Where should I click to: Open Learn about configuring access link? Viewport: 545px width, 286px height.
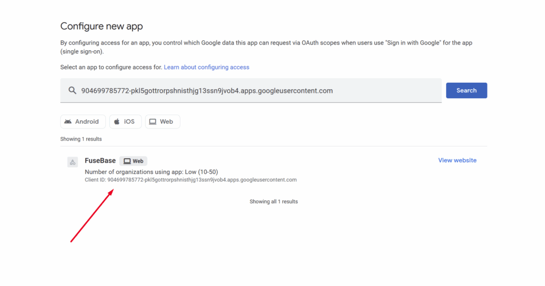point(207,67)
